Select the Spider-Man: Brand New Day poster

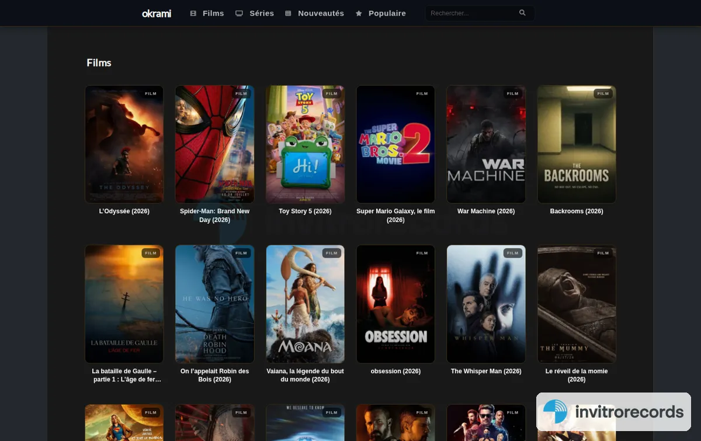(214, 144)
